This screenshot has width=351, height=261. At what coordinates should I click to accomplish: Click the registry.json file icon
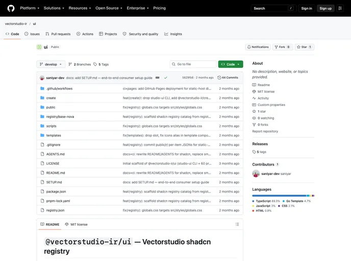click(42, 210)
